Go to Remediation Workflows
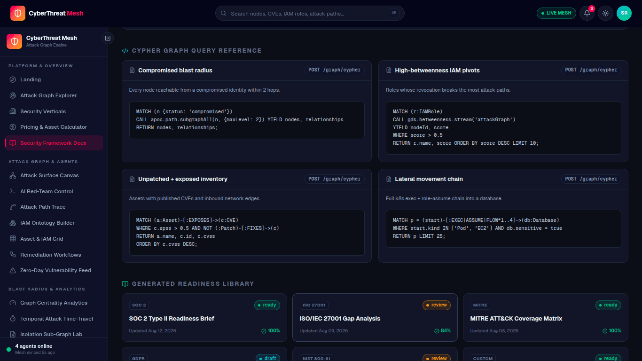 click(54, 255)
